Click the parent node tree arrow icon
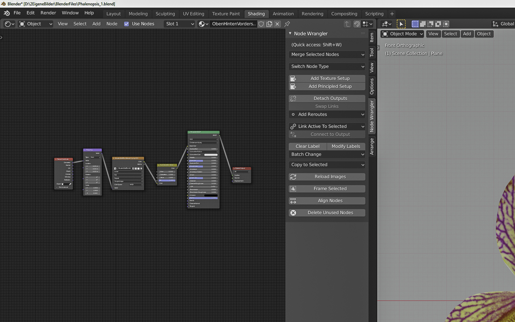This screenshot has height=322, width=515. tap(347, 24)
